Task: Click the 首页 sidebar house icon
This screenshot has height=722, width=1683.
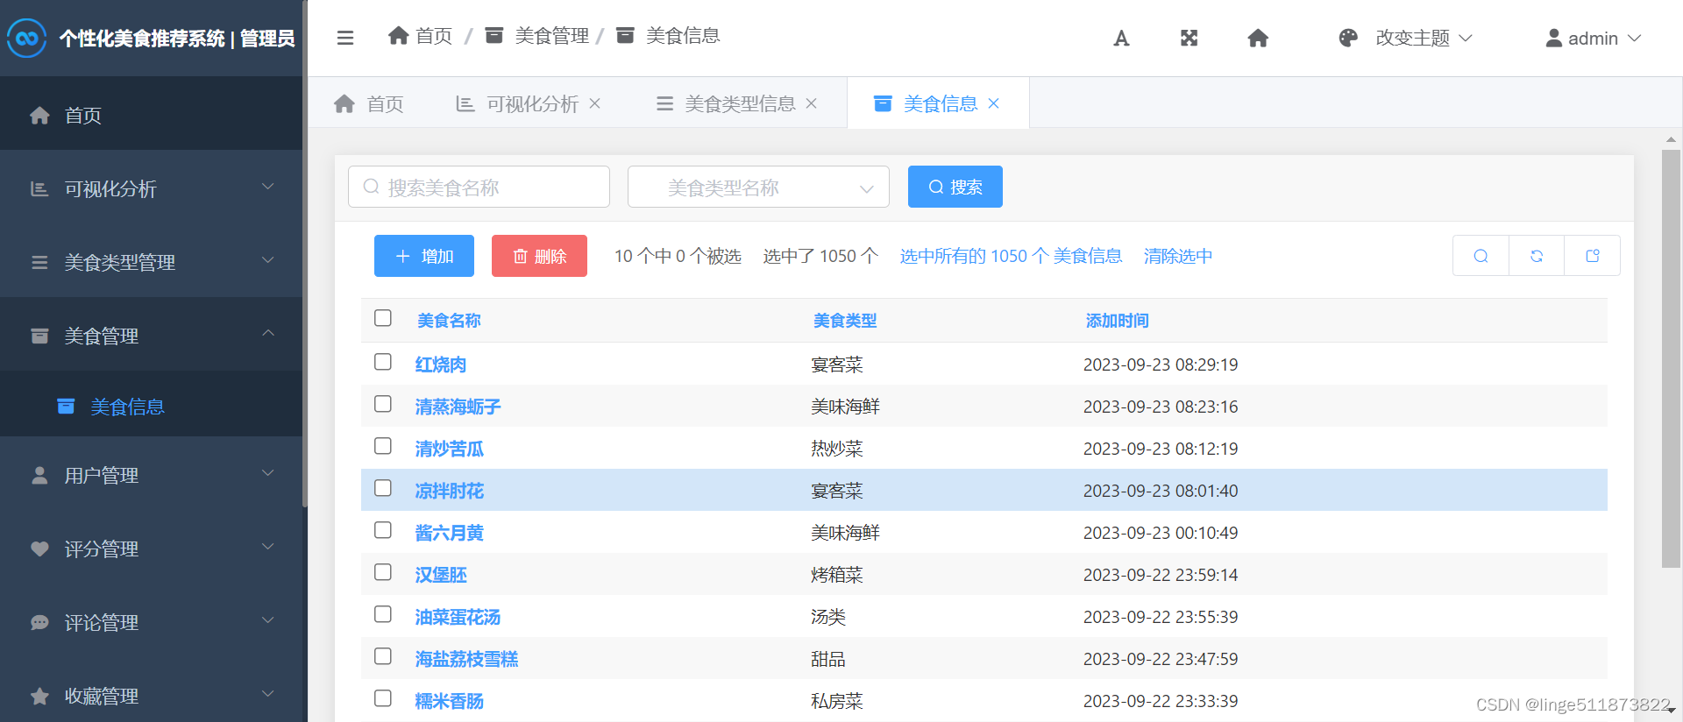Action: point(39,115)
